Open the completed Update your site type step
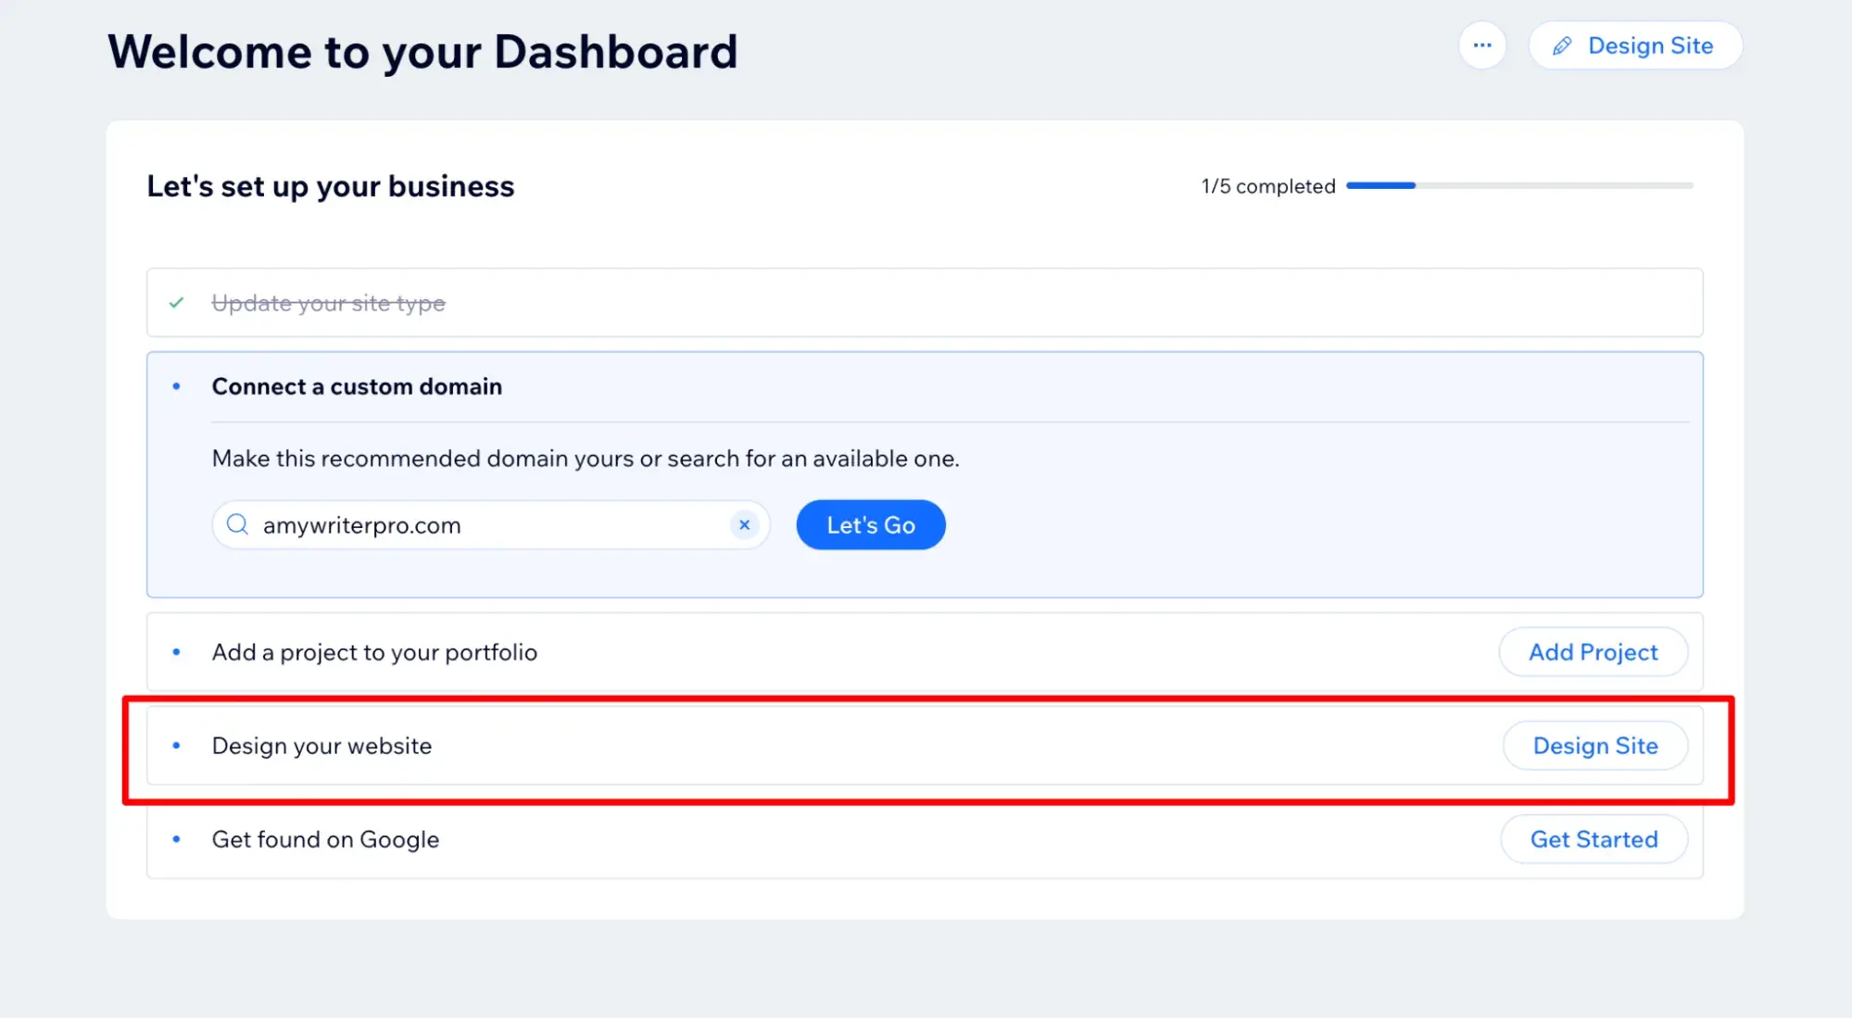The image size is (1852, 1019). pos(328,303)
